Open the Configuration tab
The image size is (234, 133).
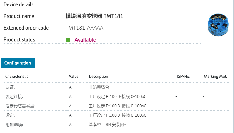point(18,63)
